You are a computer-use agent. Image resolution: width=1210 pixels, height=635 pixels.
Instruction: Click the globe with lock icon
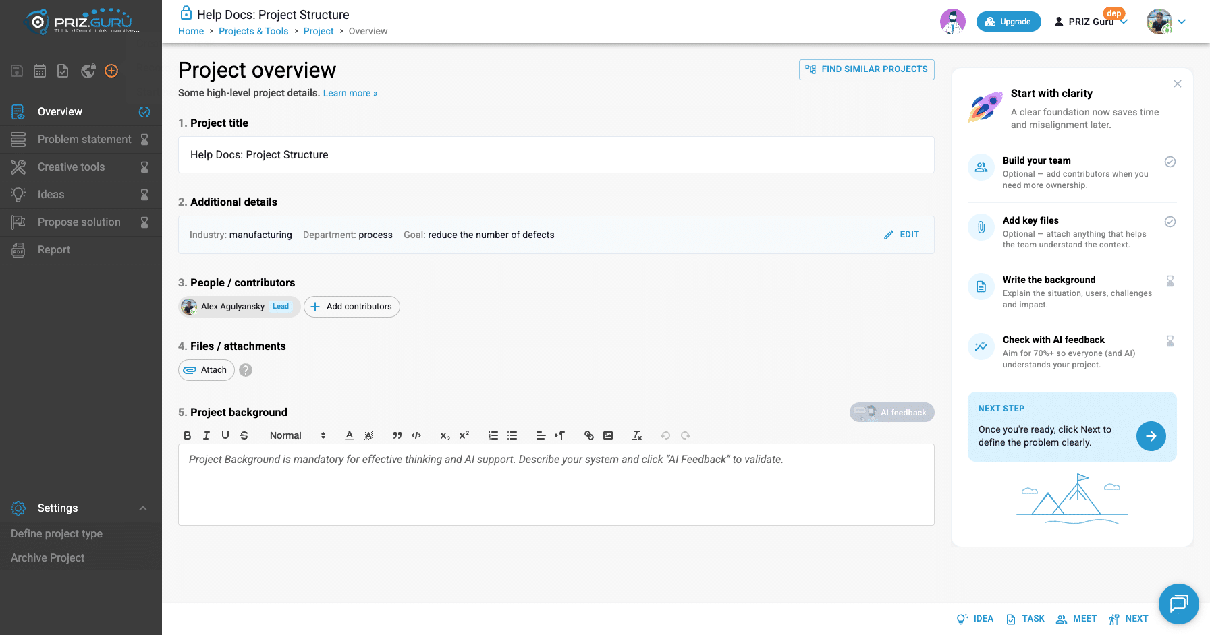[x=88, y=71]
